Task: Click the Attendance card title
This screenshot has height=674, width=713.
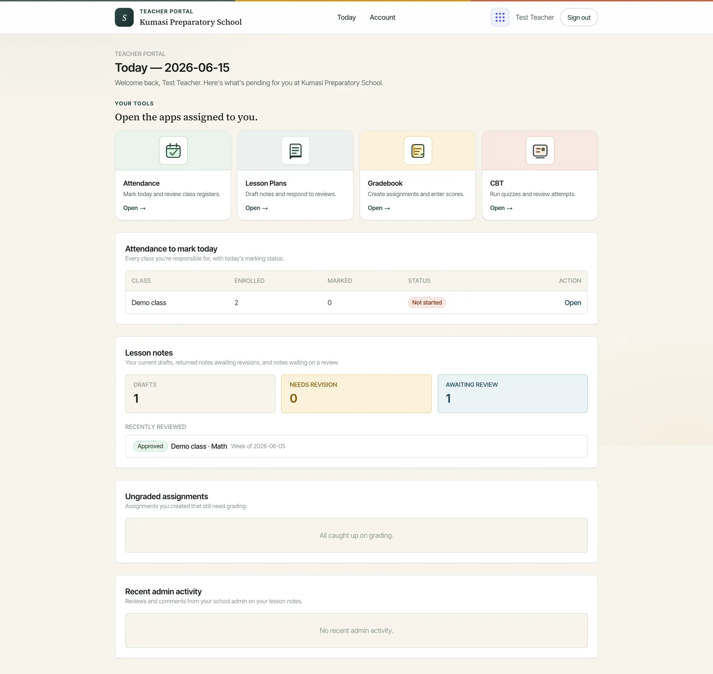Action: 141,183
